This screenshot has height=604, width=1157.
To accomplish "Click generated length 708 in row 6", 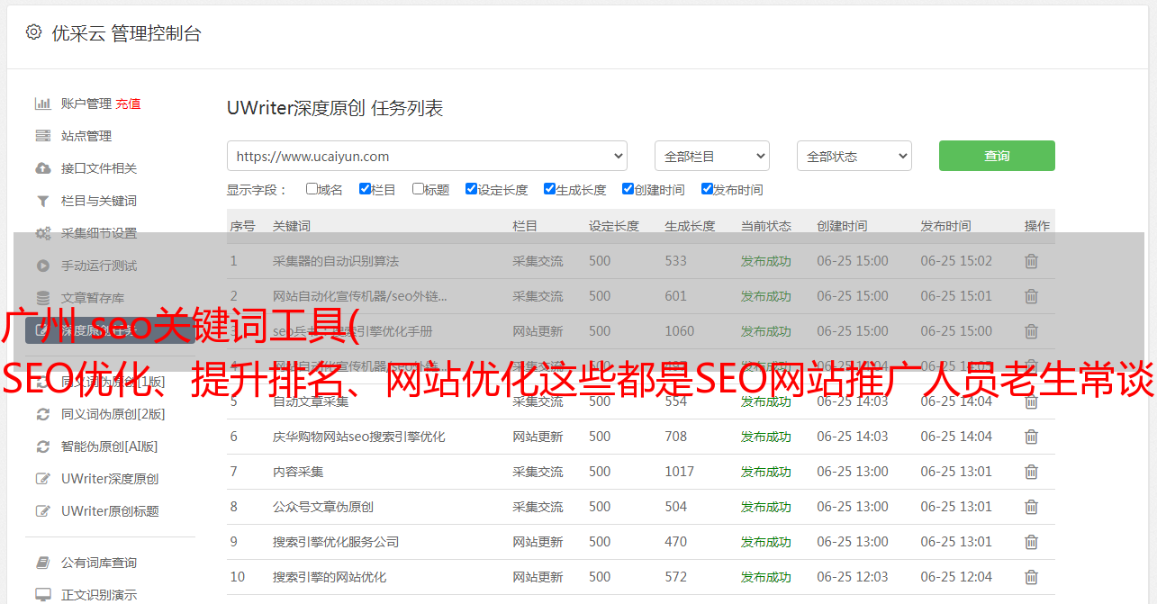I will pos(676,437).
